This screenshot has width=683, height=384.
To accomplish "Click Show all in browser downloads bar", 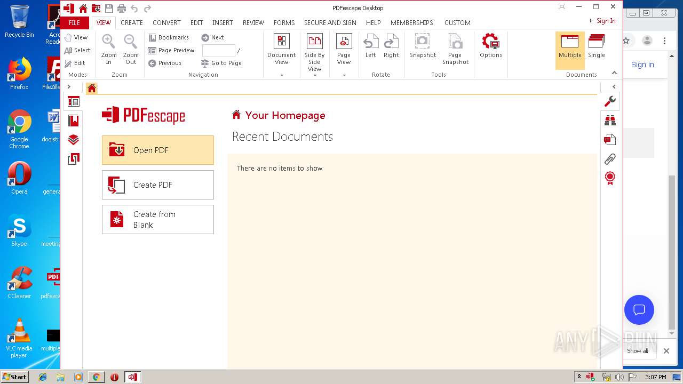I will pos(638,351).
